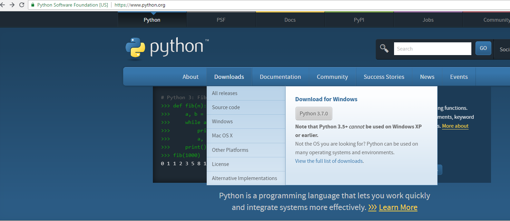Choose Source code in Downloads dropdown
The image size is (510, 221).
coord(246,107)
